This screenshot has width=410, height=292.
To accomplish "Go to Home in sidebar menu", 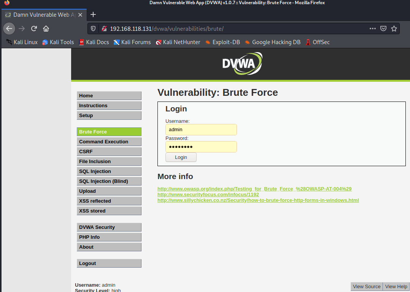I will coord(109,96).
